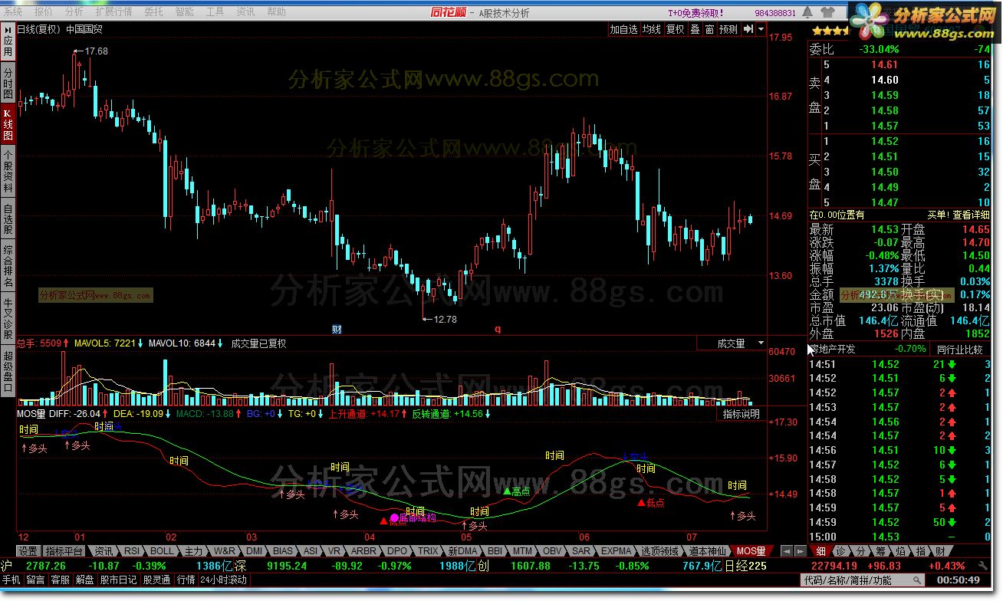The height and width of the screenshot is (601, 1003).
Task: Open the 牛叉诊股 sidebar tab
Action: click(x=8, y=318)
